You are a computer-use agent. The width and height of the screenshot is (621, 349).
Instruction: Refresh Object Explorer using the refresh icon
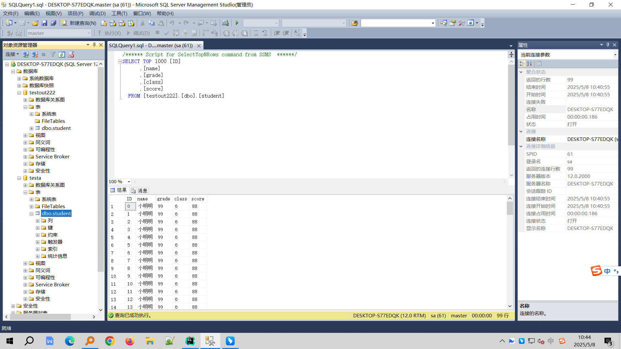point(62,54)
